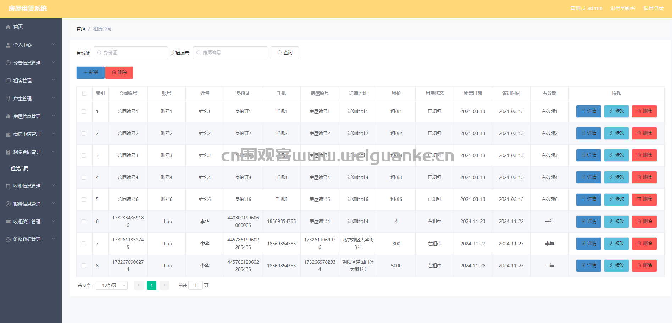Check the checkbox for row 合同编号3

pos(84,155)
